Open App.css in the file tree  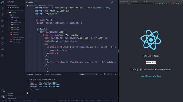pyautogui.click(x=16, y=18)
